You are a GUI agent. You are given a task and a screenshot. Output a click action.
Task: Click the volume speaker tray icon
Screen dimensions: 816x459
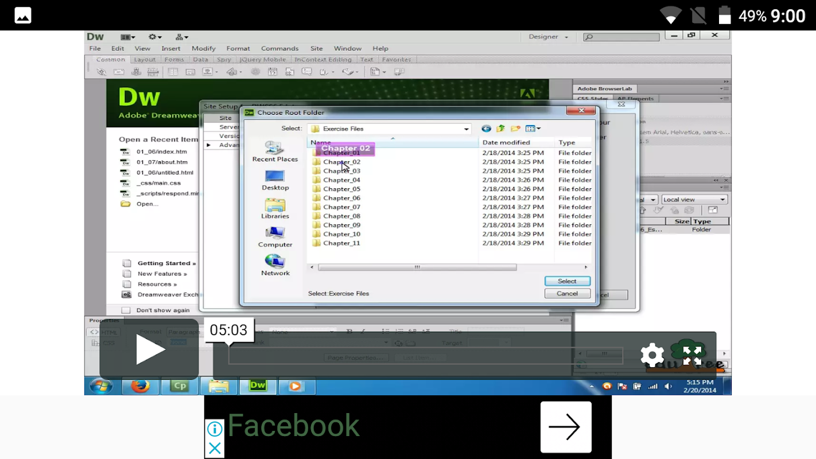(x=668, y=387)
